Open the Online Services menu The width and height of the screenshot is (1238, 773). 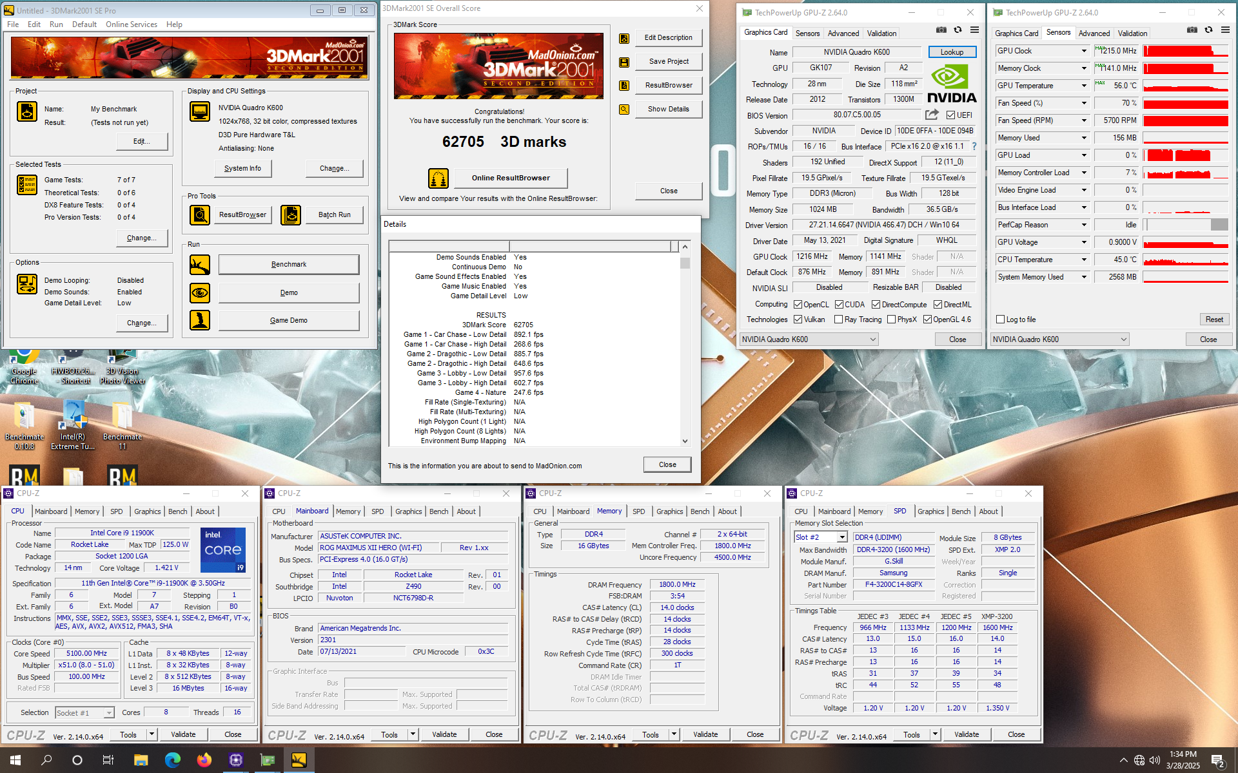click(132, 24)
